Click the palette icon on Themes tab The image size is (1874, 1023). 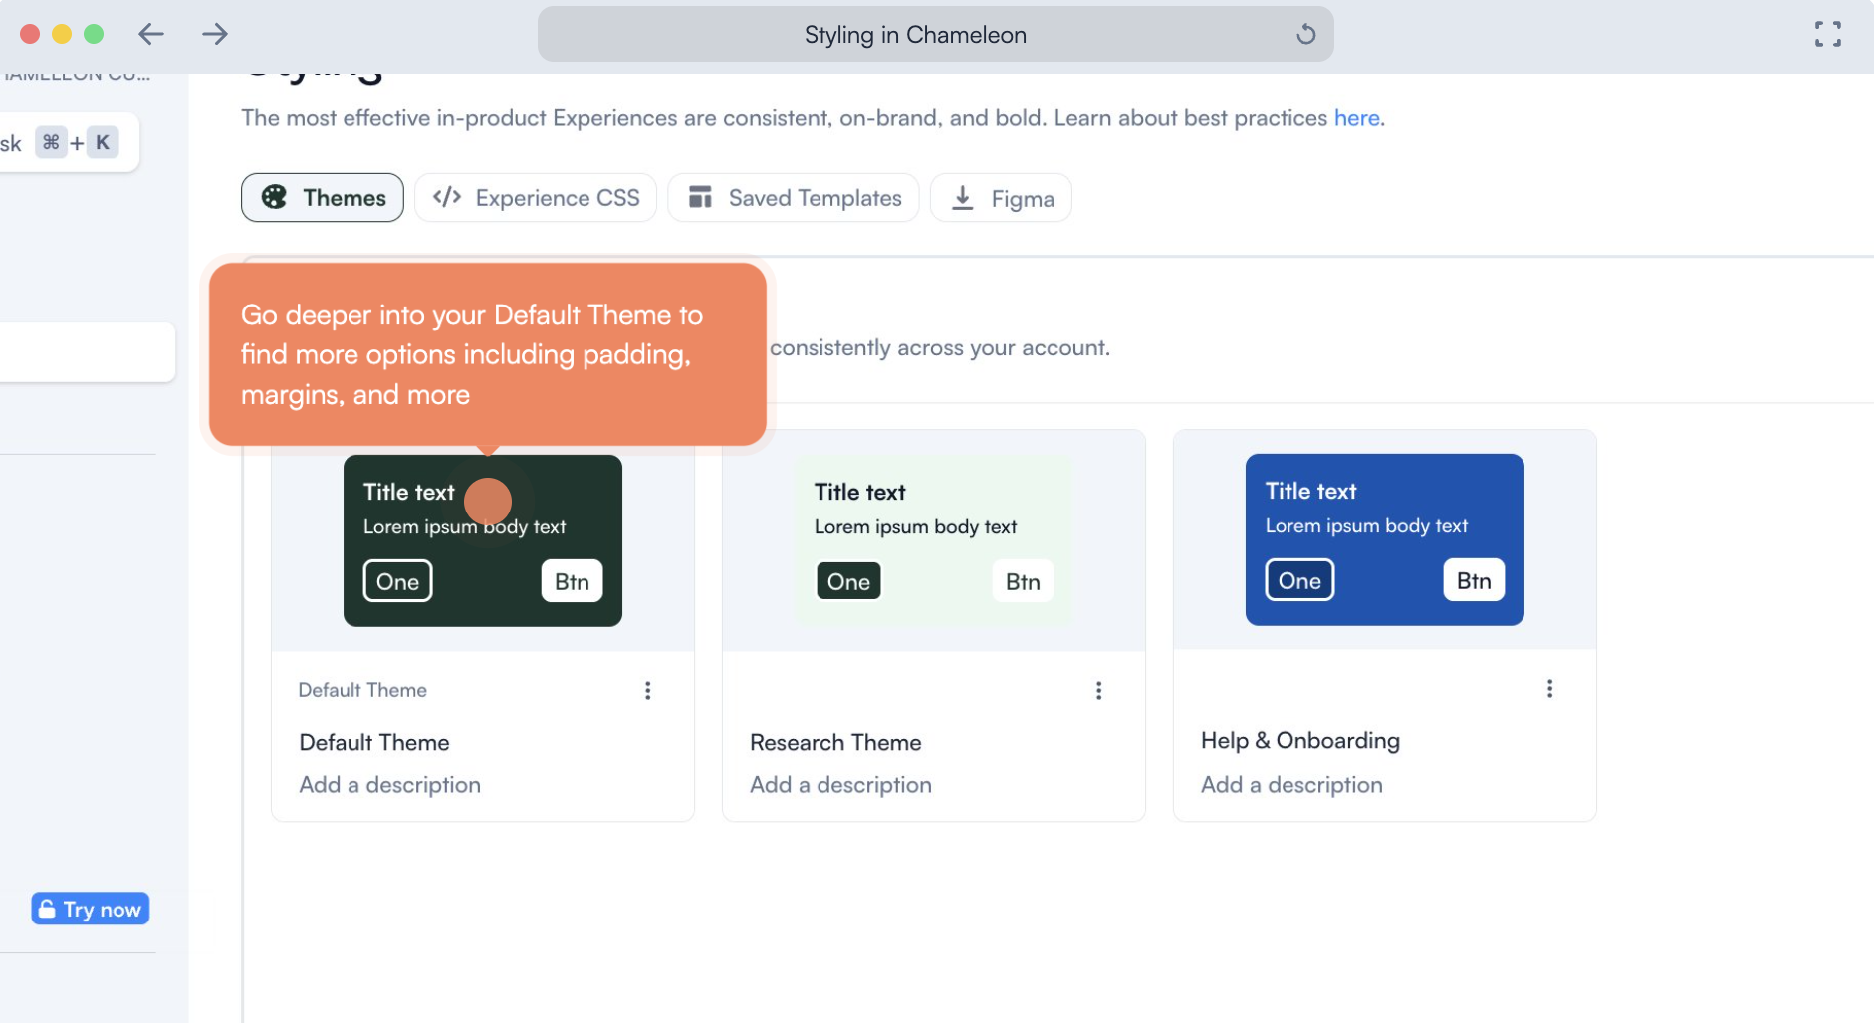pyautogui.click(x=274, y=197)
